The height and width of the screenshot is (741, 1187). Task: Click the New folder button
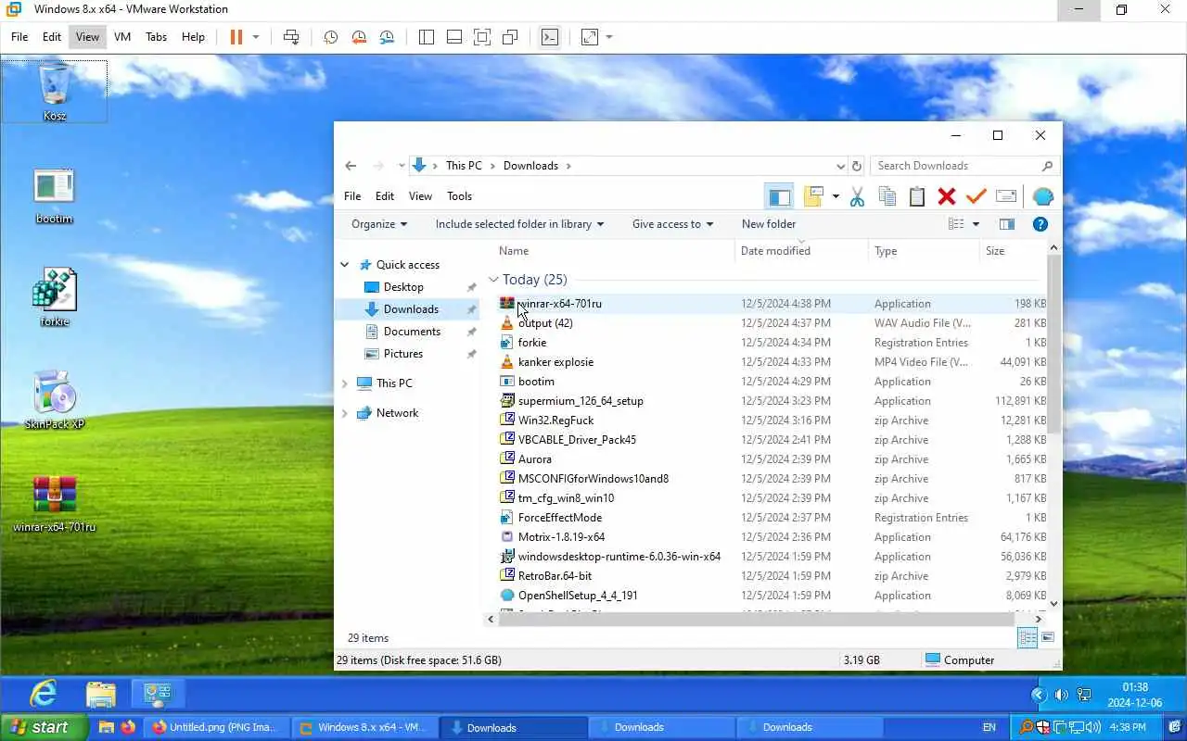769,224
